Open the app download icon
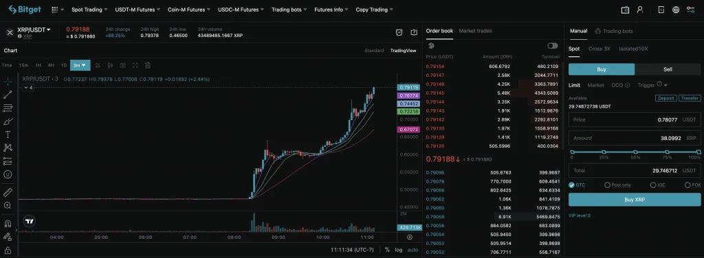 click(661, 10)
